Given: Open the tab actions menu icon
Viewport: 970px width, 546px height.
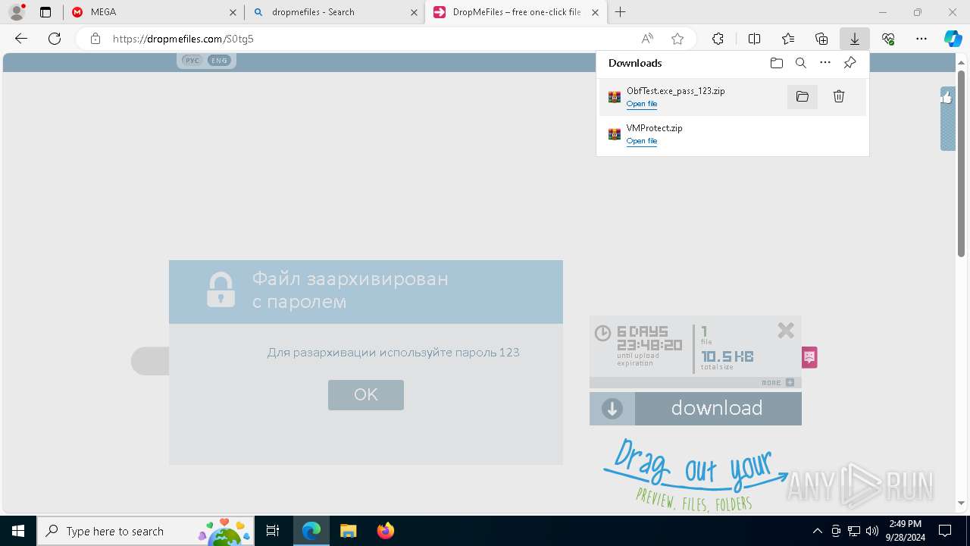Looking at the screenshot, I should (45, 12).
